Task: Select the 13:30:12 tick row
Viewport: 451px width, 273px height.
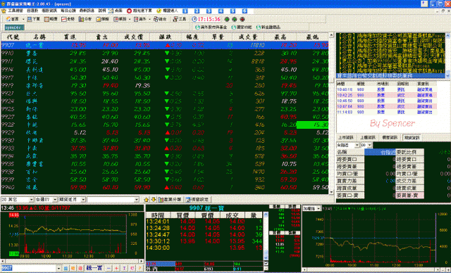Action: point(204,241)
